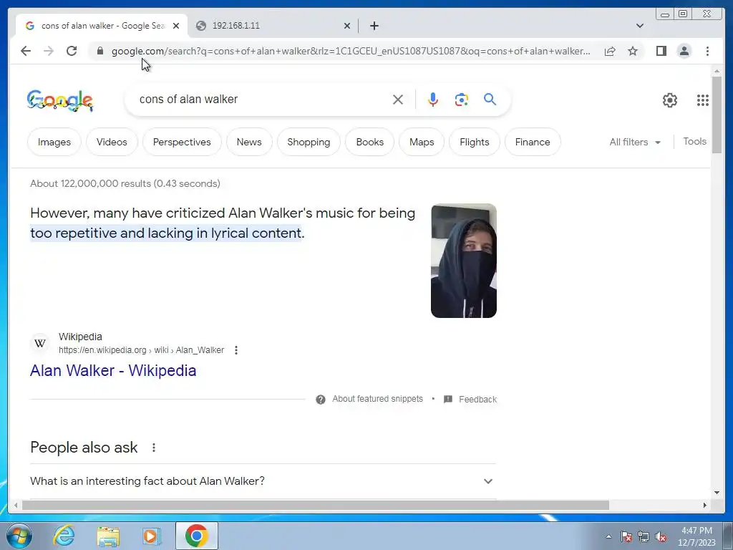Image resolution: width=733 pixels, height=550 pixels.
Task: Open the Action Center flag icon
Action: point(626,537)
